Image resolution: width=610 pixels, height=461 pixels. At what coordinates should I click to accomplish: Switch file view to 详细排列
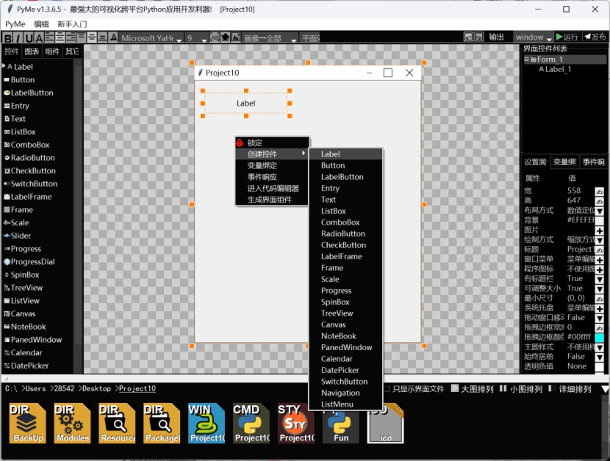pos(570,389)
